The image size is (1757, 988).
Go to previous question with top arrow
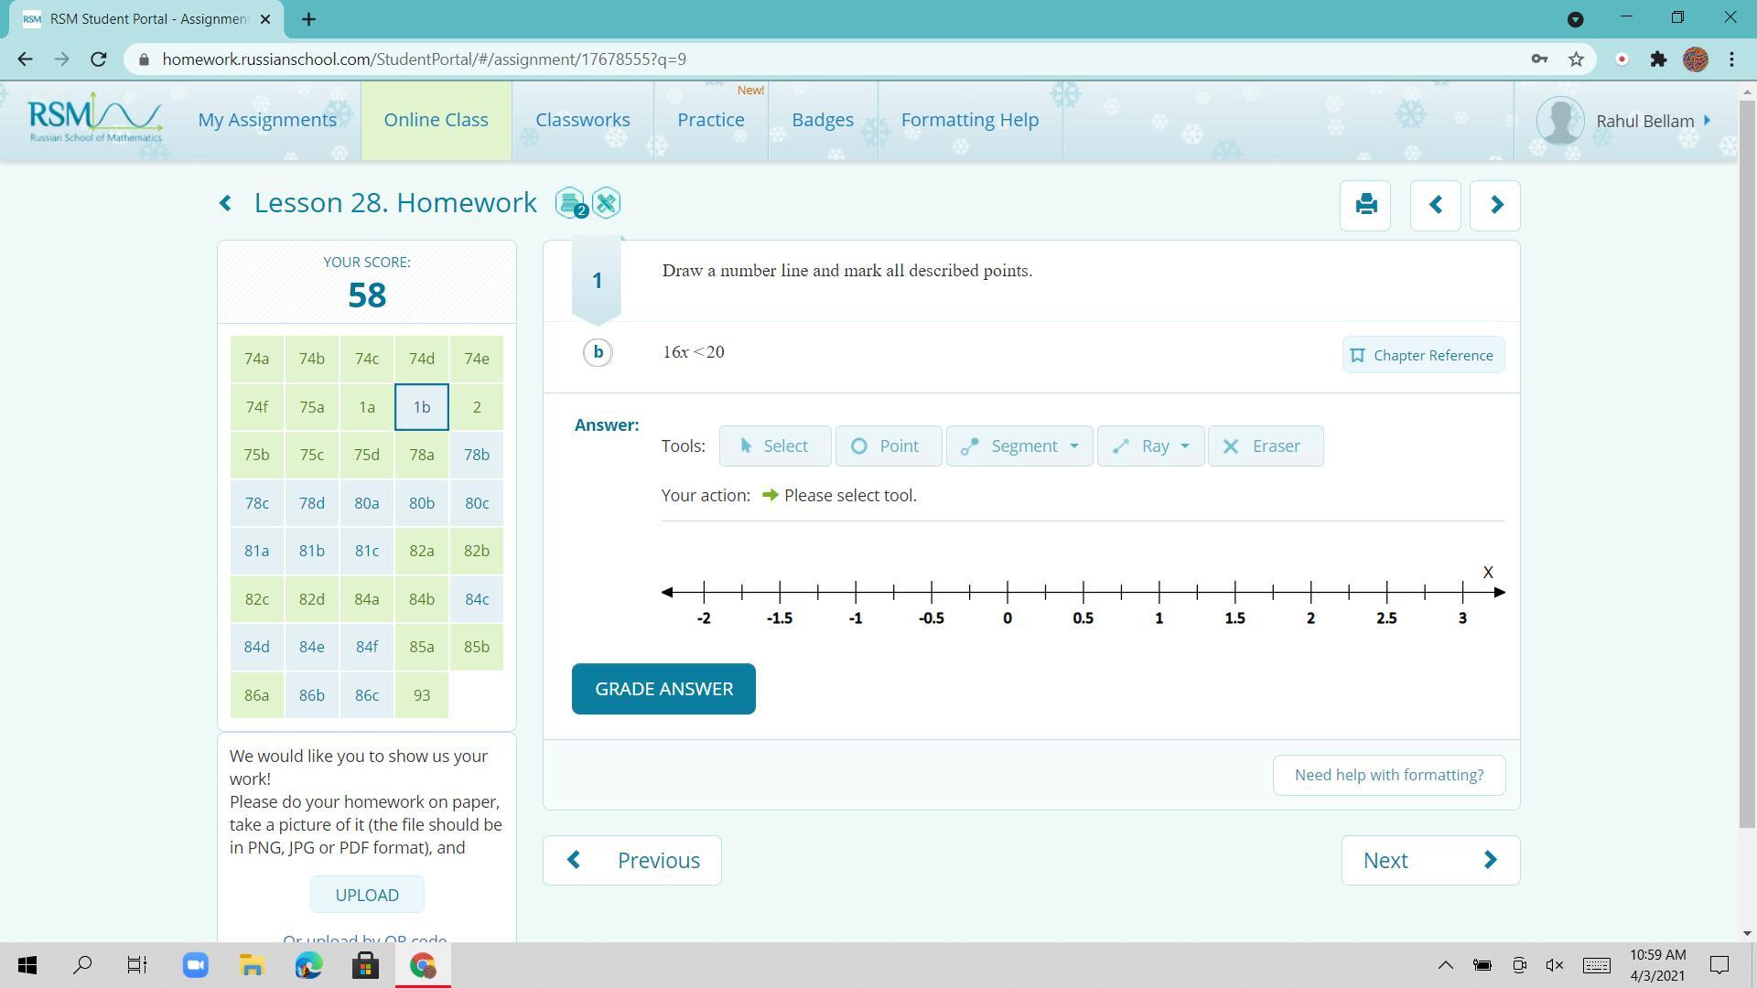1435,205
